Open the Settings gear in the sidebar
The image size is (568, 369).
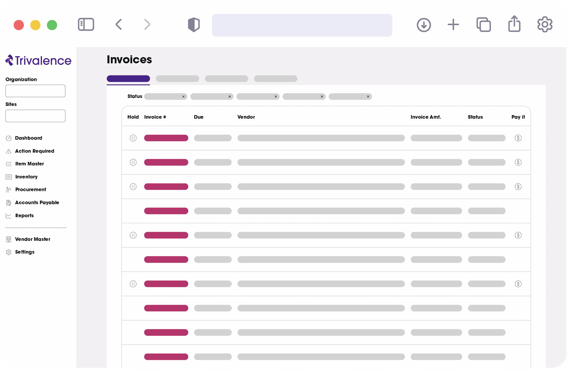(x=9, y=252)
